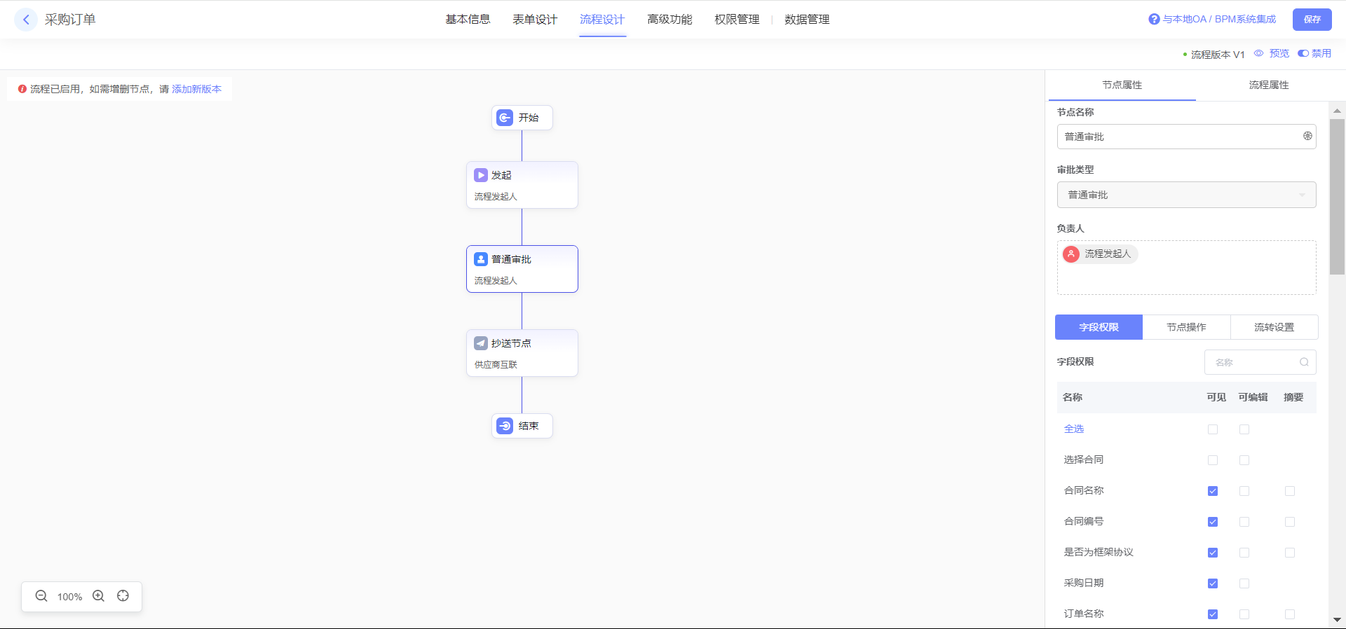Uncheck 合同名称 visible checkbox
Image resolution: width=1346 pixels, height=629 pixels.
tap(1213, 491)
